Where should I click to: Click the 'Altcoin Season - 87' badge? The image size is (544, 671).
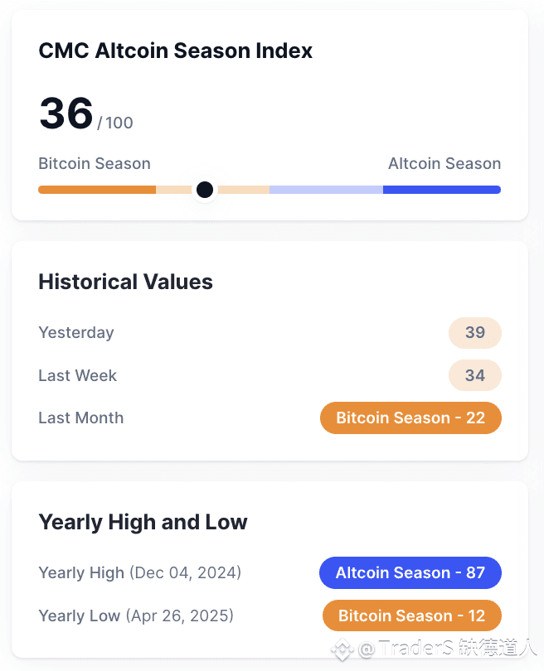(410, 572)
